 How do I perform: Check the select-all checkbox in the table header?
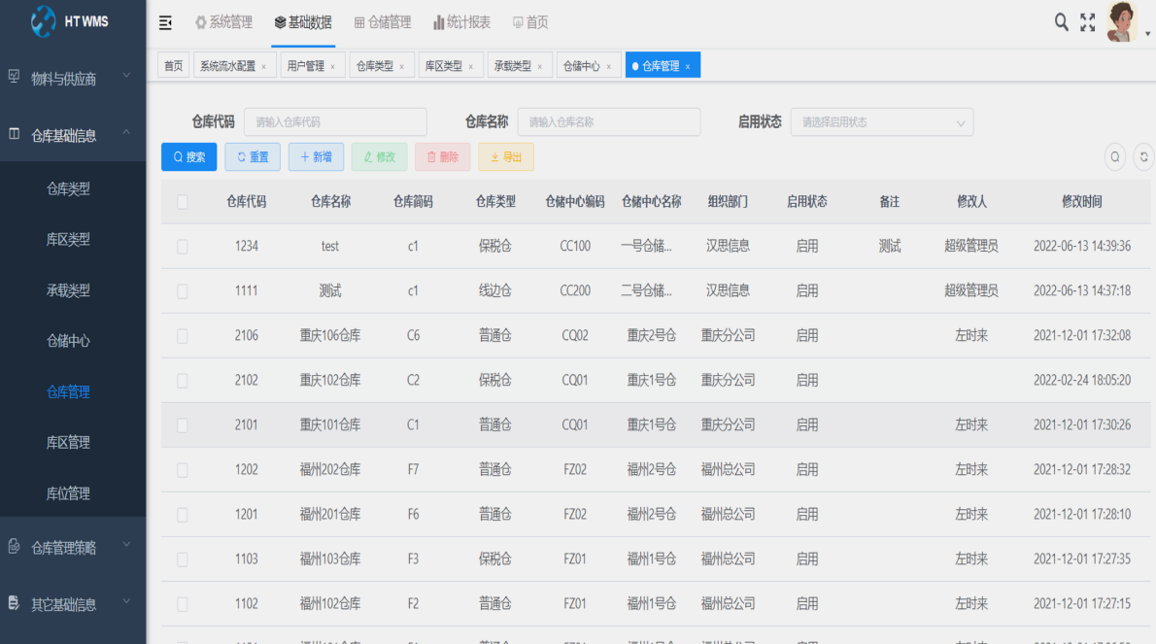click(183, 202)
